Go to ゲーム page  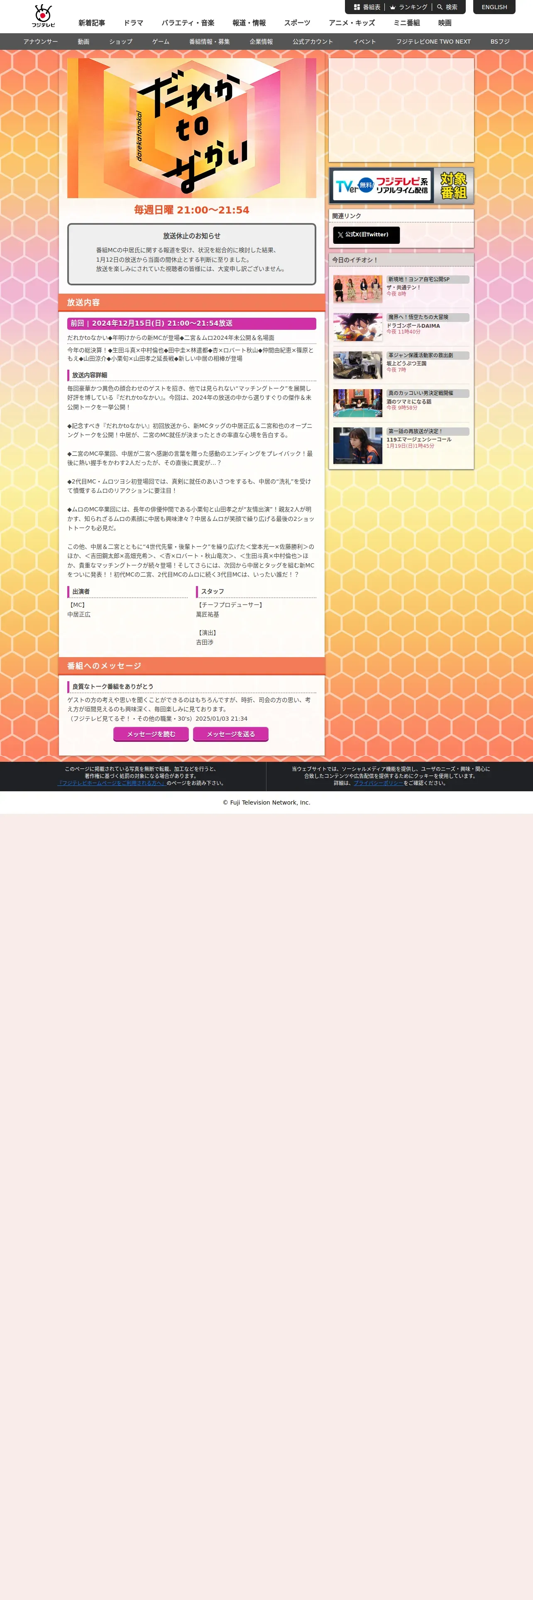pos(161,42)
